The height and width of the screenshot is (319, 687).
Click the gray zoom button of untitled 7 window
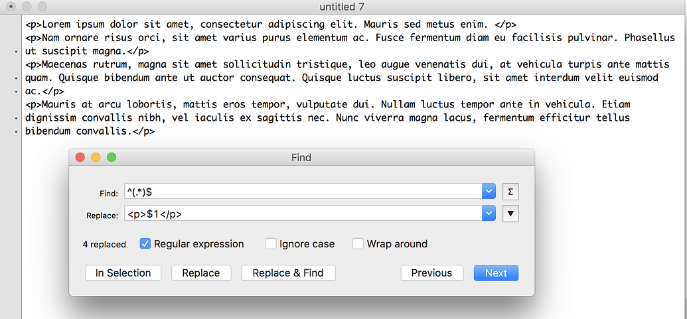[x=42, y=6]
